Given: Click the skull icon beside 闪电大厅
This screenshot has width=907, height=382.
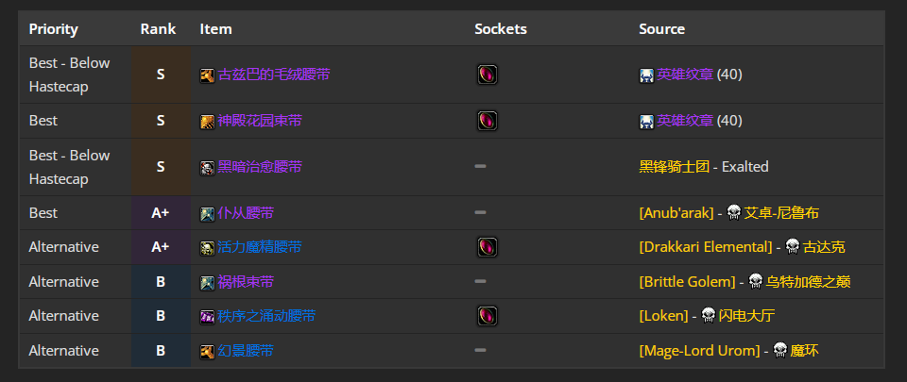Looking at the screenshot, I should coord(709,316).
